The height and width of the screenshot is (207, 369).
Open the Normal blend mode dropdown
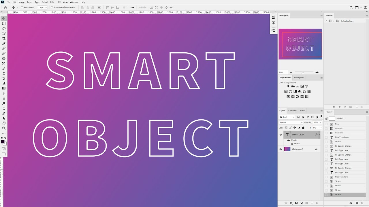(291, 122)
